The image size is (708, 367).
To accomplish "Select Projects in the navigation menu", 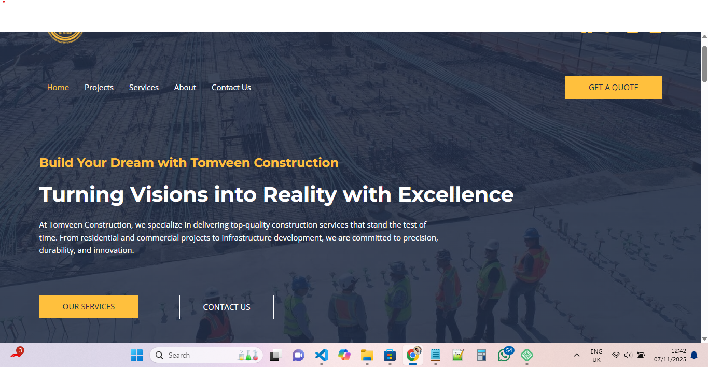I will (99, 87).
